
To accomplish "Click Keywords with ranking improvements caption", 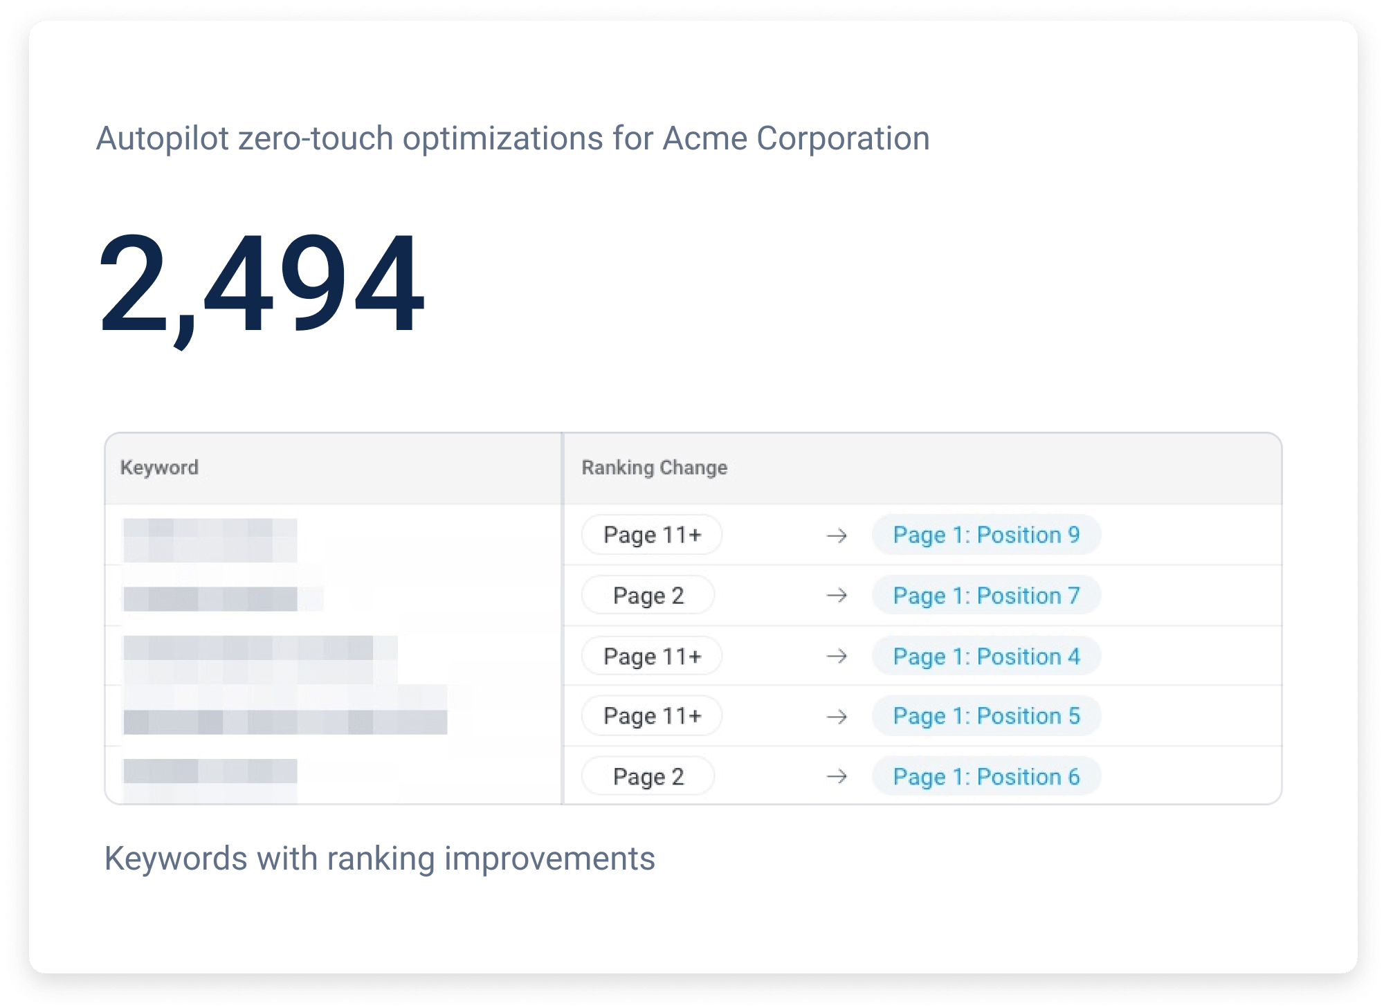I will 379,859.
